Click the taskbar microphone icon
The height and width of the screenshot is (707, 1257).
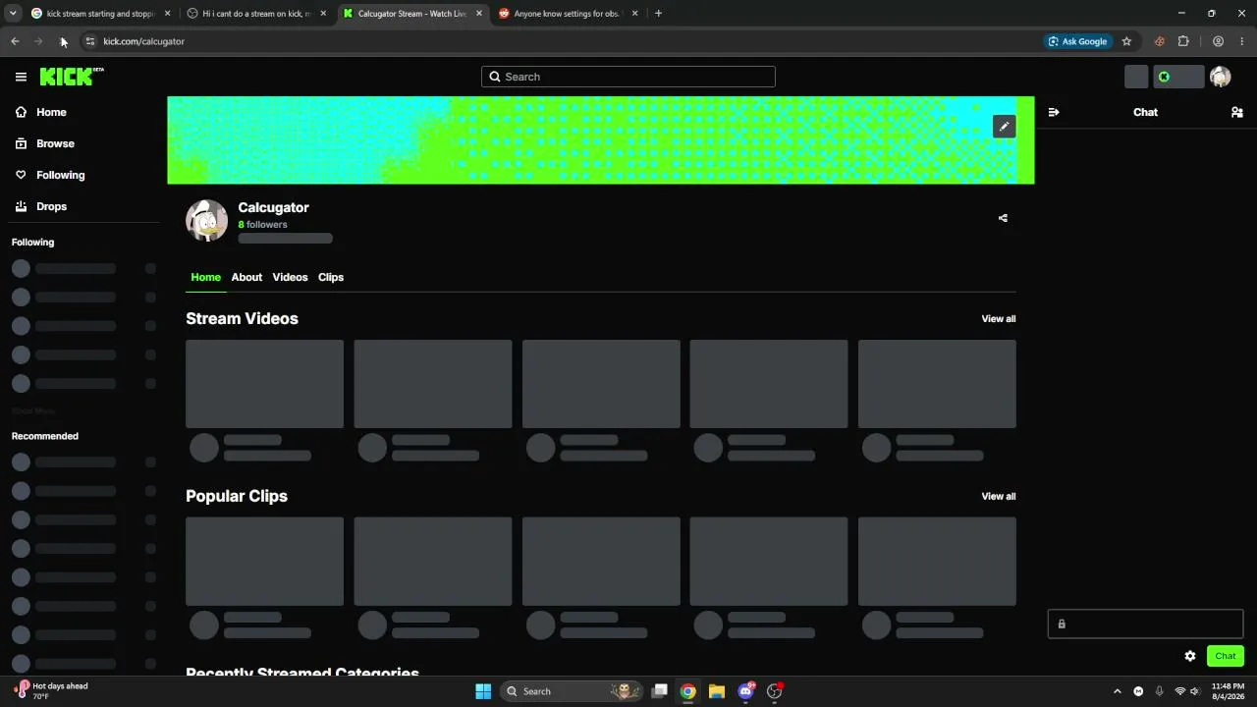1159,691
